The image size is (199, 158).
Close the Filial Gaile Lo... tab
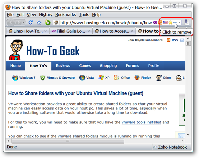tap(89, 31)
